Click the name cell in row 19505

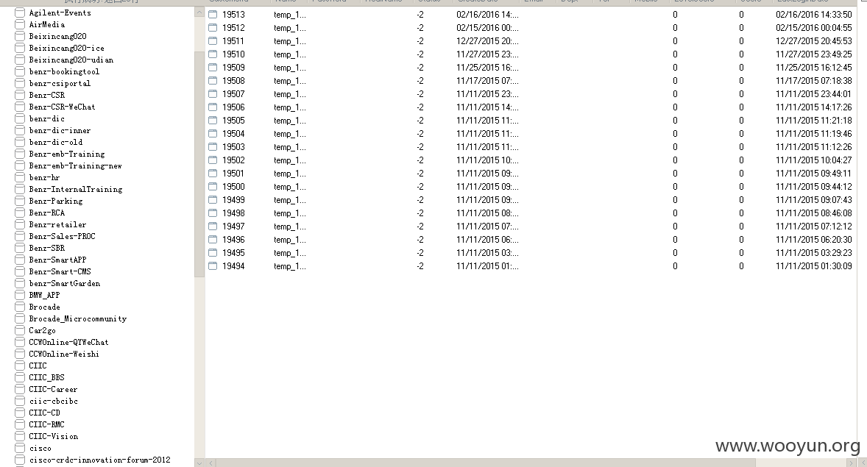[x=290, y=121]
